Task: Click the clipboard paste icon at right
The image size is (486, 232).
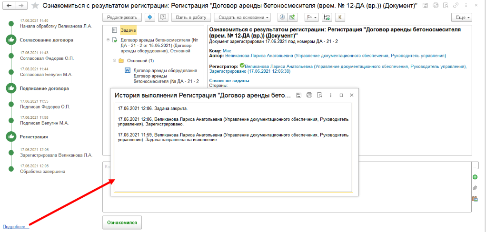Action: point(475,199)
